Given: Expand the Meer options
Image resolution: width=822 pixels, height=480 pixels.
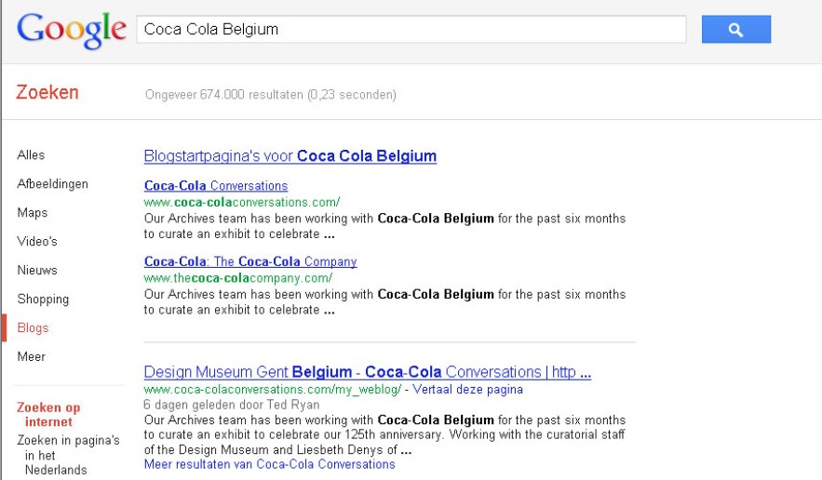Looking at the screenshot, I should pyautogui.click(x=32, y=357).
